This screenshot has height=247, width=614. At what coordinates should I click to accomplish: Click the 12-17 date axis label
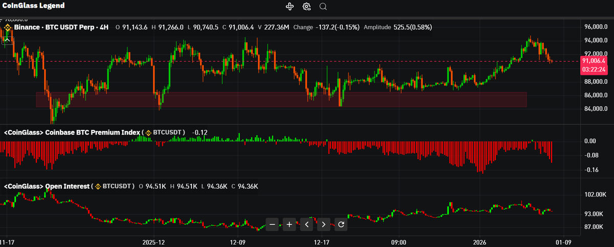(x=321, y=242)
